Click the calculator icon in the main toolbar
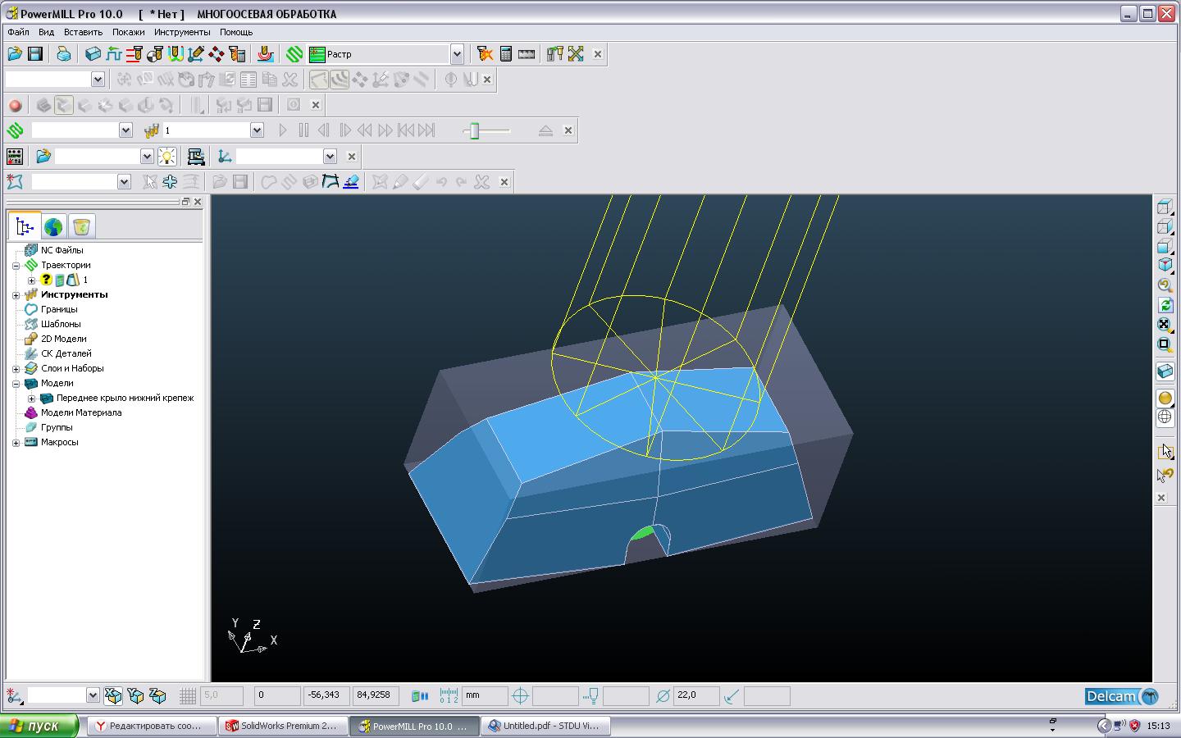 tap(506, 54)
